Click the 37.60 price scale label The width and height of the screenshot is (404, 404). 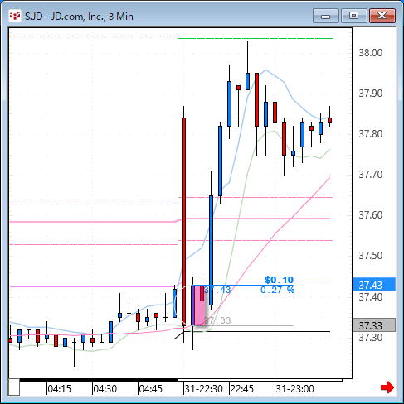[371, 215]
